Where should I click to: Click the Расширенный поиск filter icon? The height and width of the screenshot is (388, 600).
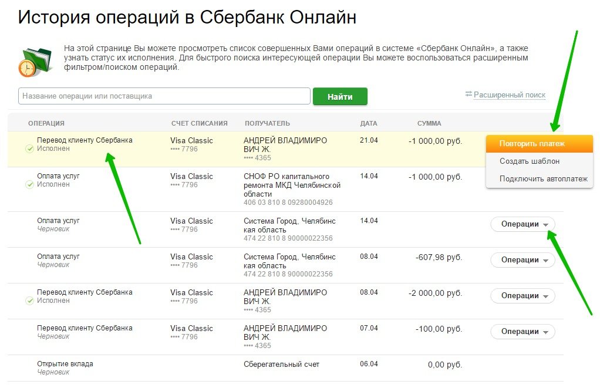click(468, 94)
